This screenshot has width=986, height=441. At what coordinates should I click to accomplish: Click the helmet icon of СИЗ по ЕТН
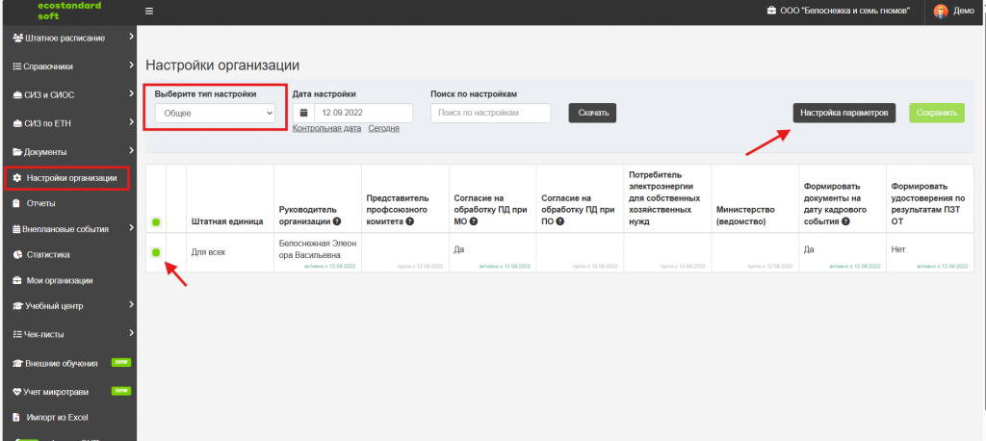click(x=18, y=123)
